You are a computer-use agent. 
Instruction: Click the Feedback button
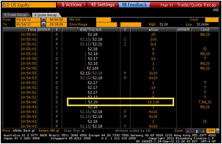[x=134, y=5]
